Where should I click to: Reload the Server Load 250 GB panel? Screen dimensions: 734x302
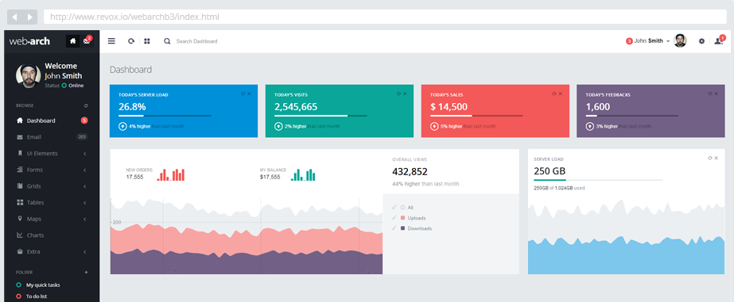[x=710, y=158]
